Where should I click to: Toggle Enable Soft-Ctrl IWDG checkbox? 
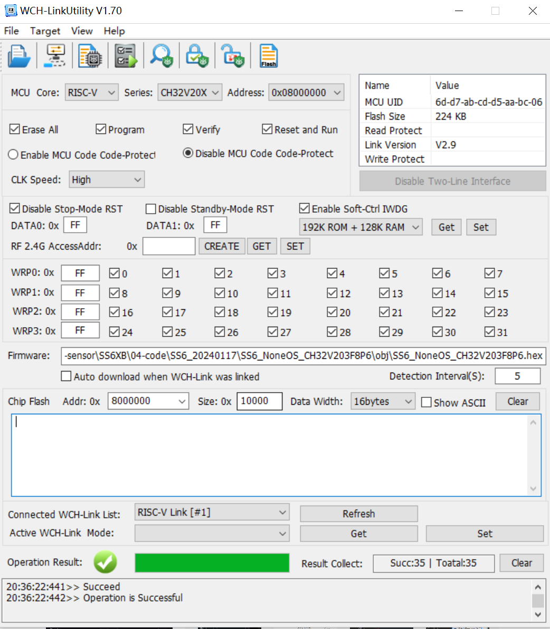pos(305,208)
